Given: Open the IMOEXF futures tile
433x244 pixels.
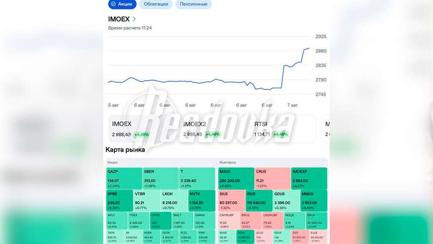Looking at the screenshot, I should coord(309,178).
